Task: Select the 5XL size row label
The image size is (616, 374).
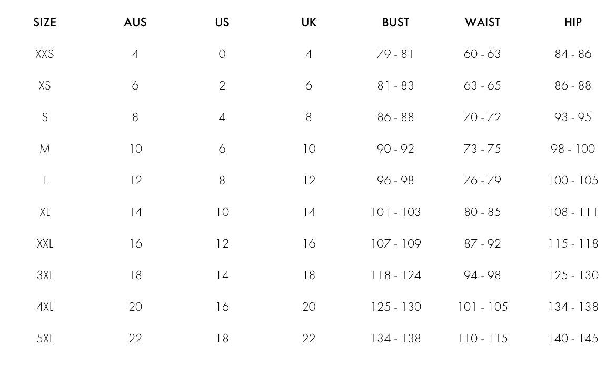Action: coord(45,339)
